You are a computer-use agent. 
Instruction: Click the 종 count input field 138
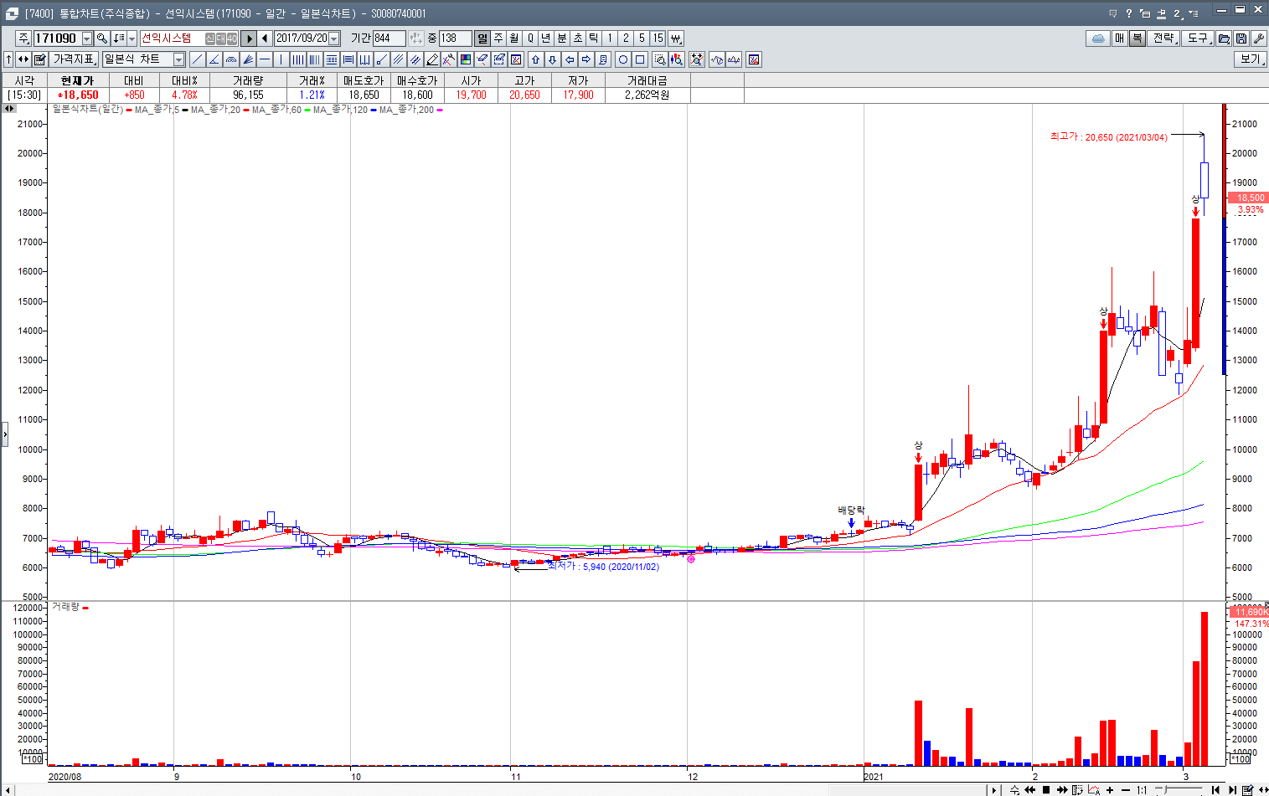455,39
